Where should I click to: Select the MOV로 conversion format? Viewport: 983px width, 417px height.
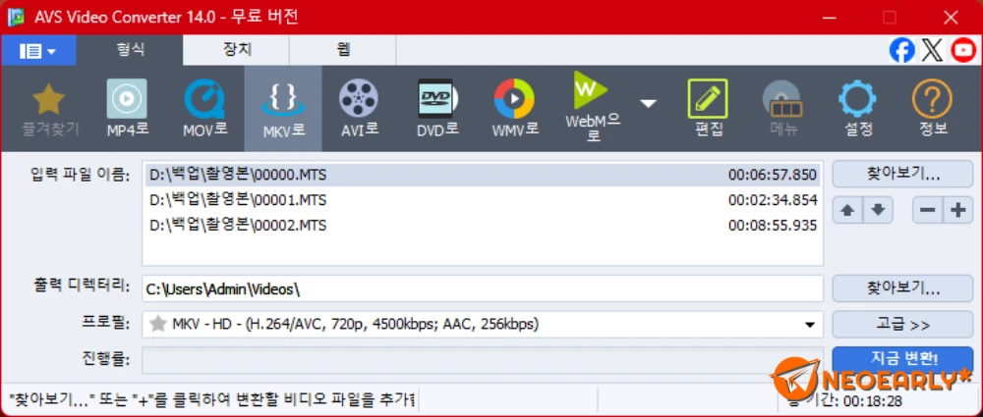coord(205,110)
